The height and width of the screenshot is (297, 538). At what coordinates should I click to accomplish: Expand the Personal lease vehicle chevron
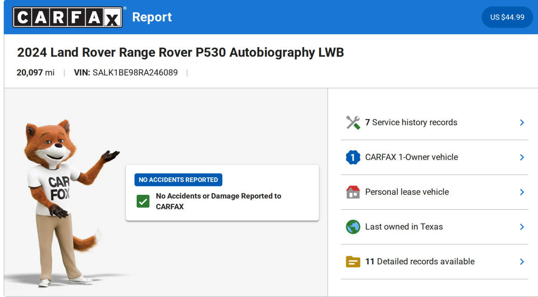pos(522,192)
